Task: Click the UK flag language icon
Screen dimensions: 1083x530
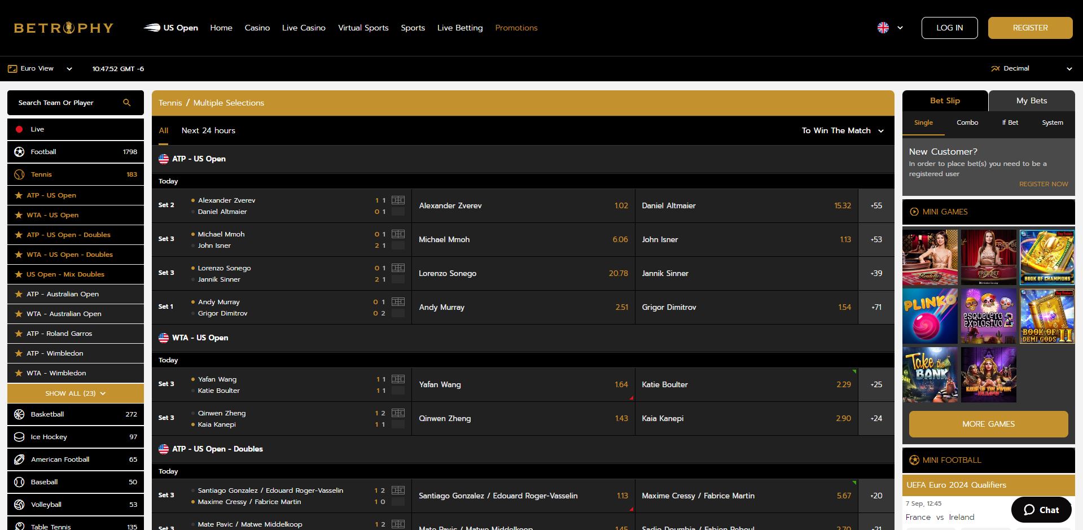Action: [883, 28]
